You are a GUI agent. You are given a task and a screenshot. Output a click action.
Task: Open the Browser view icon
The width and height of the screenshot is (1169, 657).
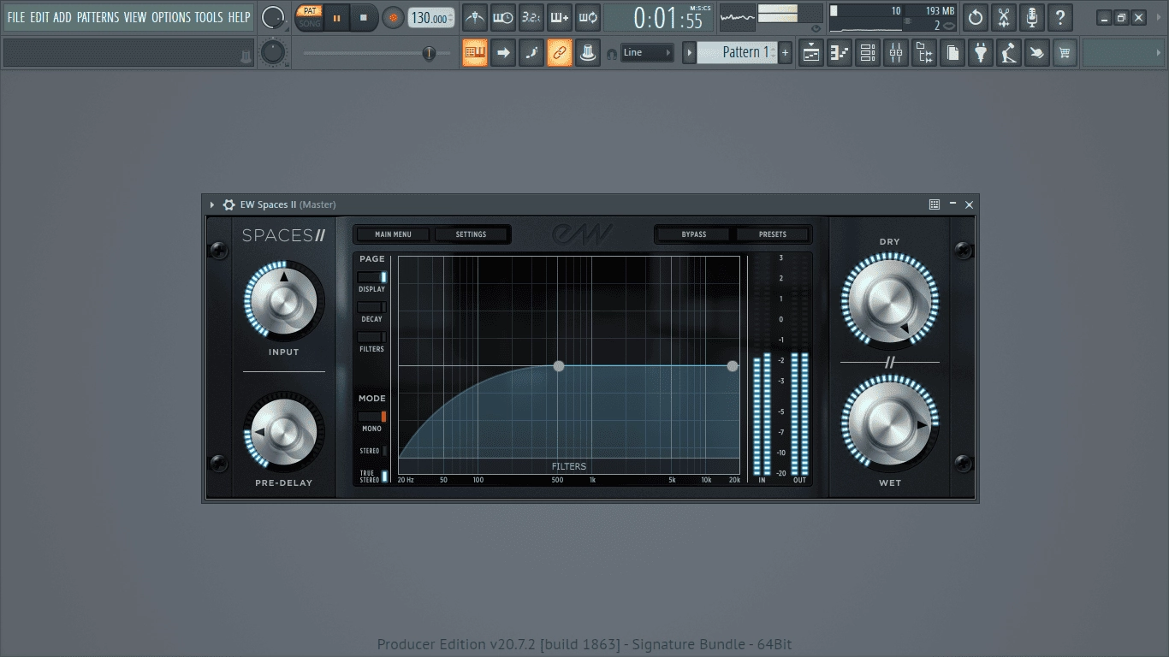point(924,53)
